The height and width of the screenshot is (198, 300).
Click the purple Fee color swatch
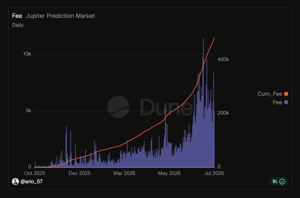[286, 102]
